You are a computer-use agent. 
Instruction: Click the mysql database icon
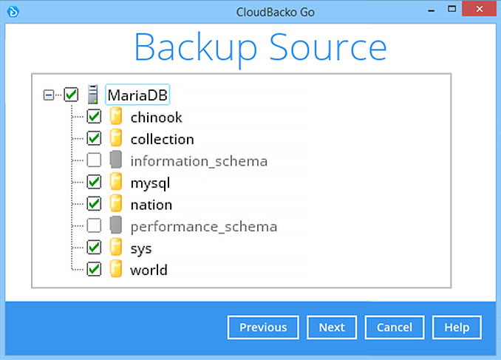pyautogui.click(x=116, y=181)
